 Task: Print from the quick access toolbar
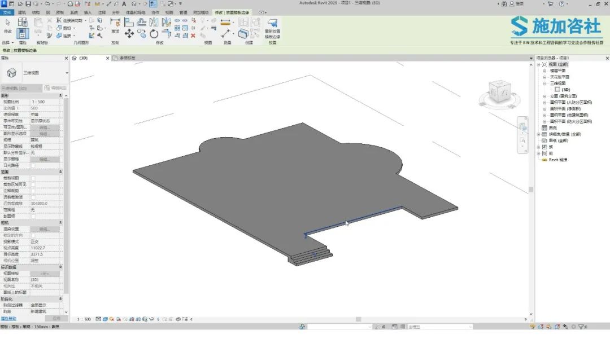point(70,4)
